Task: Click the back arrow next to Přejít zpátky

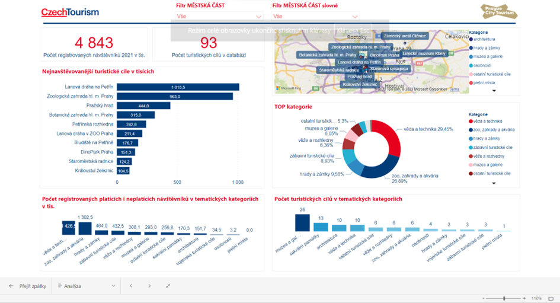Action: click(11, 286)
